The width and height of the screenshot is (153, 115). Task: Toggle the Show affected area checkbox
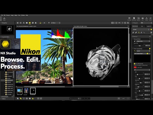[x=135, y=64]
